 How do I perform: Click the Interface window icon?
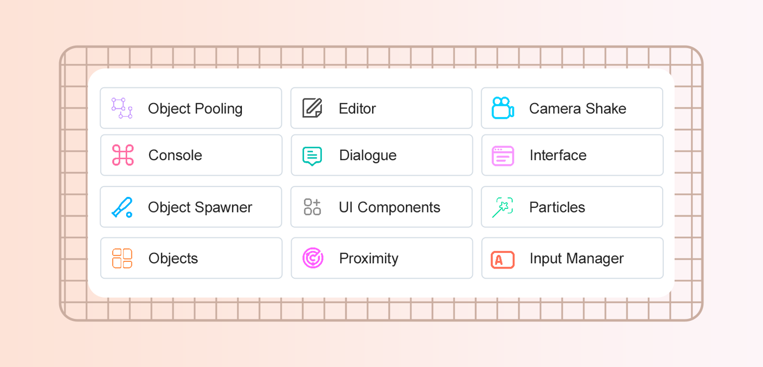pos(502,156)
